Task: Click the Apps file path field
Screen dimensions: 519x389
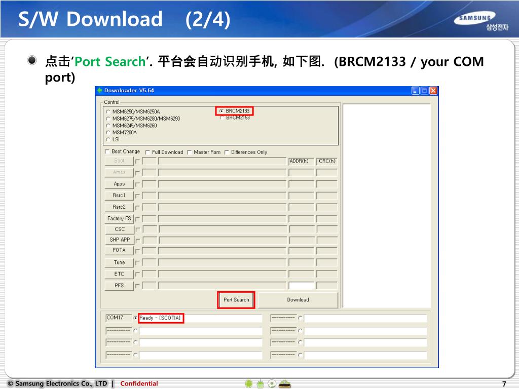Action: [222, 184]
